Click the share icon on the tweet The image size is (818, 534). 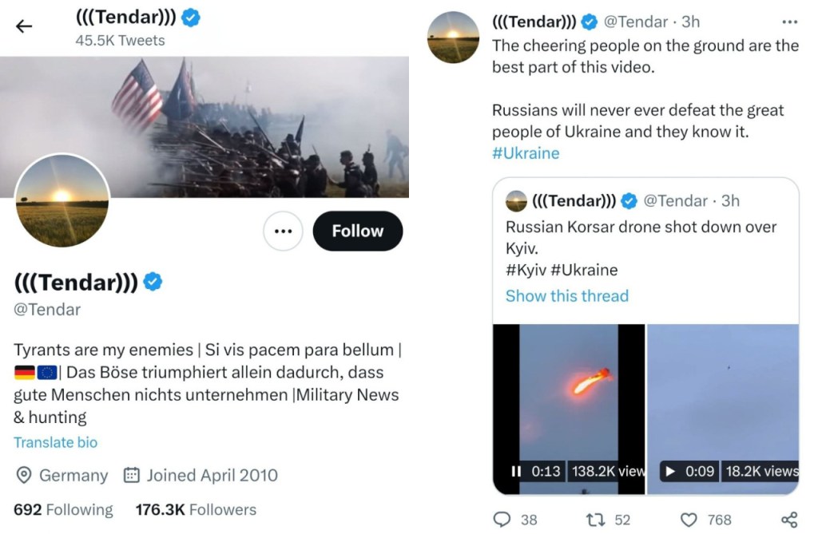788,520
